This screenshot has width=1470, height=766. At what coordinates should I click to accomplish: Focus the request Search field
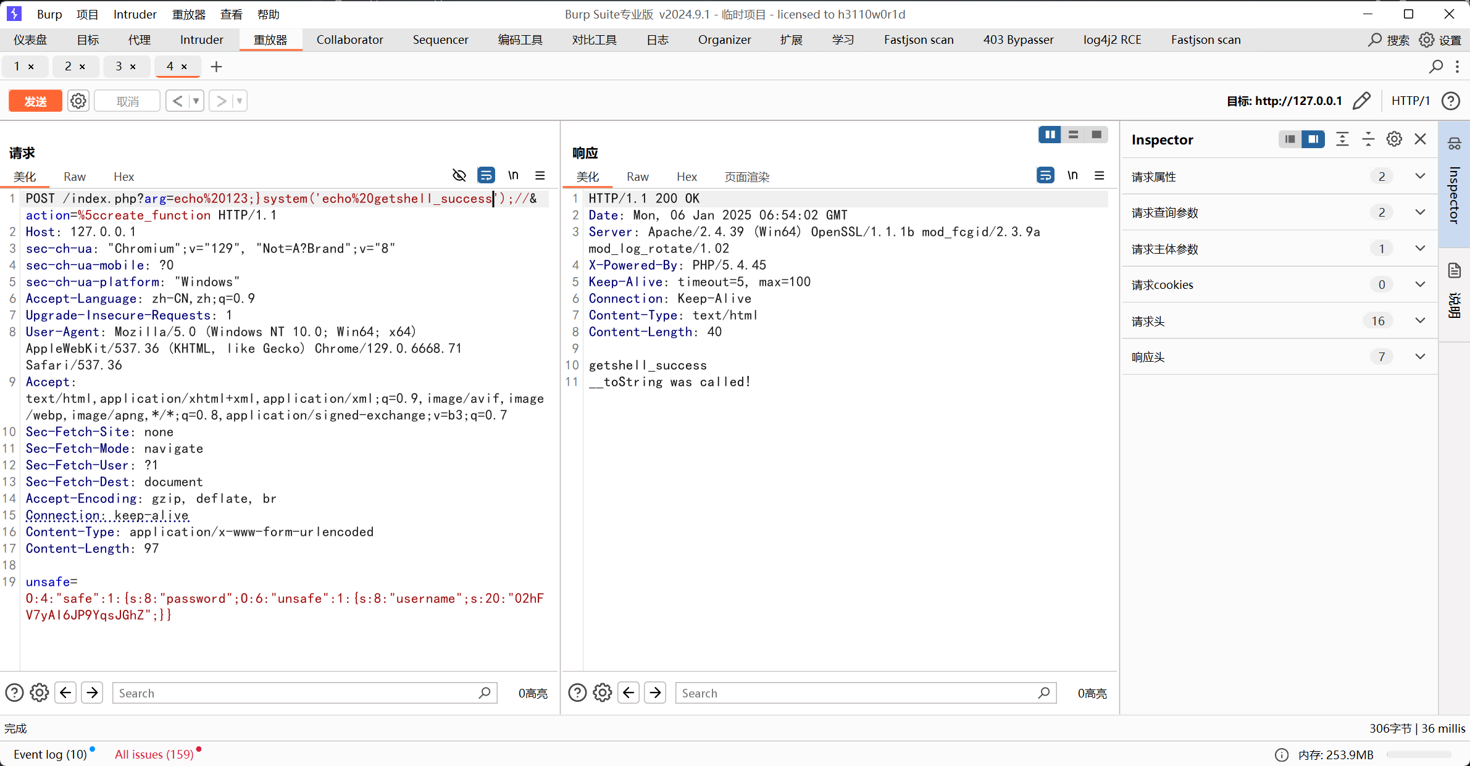pos(305,693)
